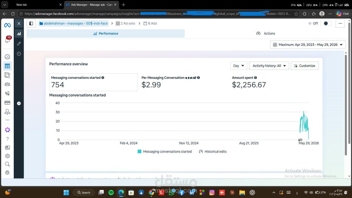Click the adsmanager.facebook.com address bar
Image resolution: width=352 pixels, height=198 pixels.
pyautogui.click(x=157, y=14)
